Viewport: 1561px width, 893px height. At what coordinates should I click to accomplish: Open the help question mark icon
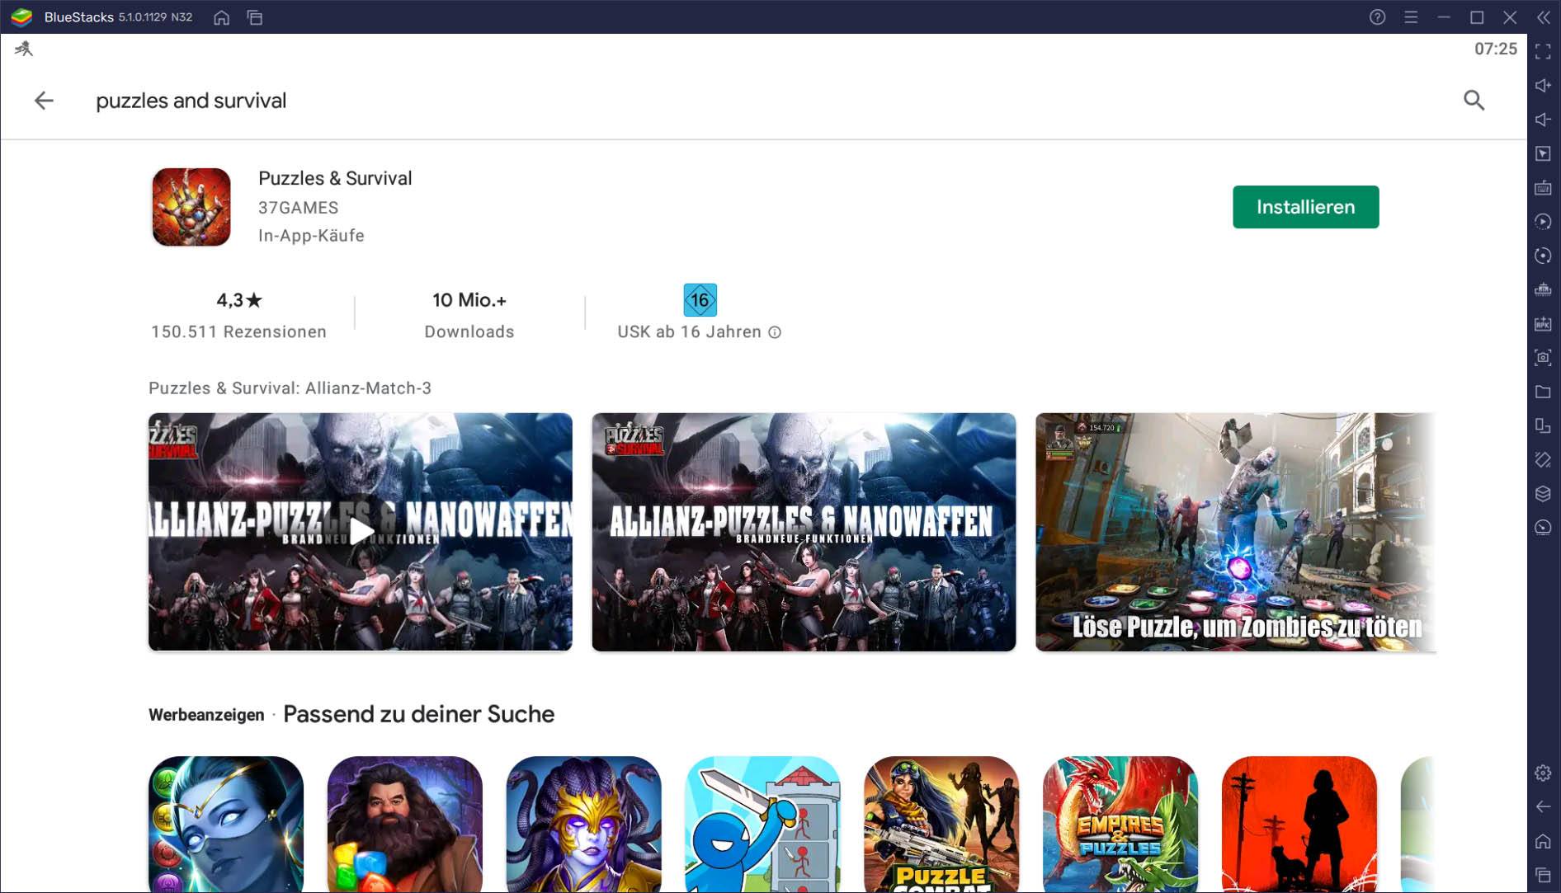tap(1377, 17)
